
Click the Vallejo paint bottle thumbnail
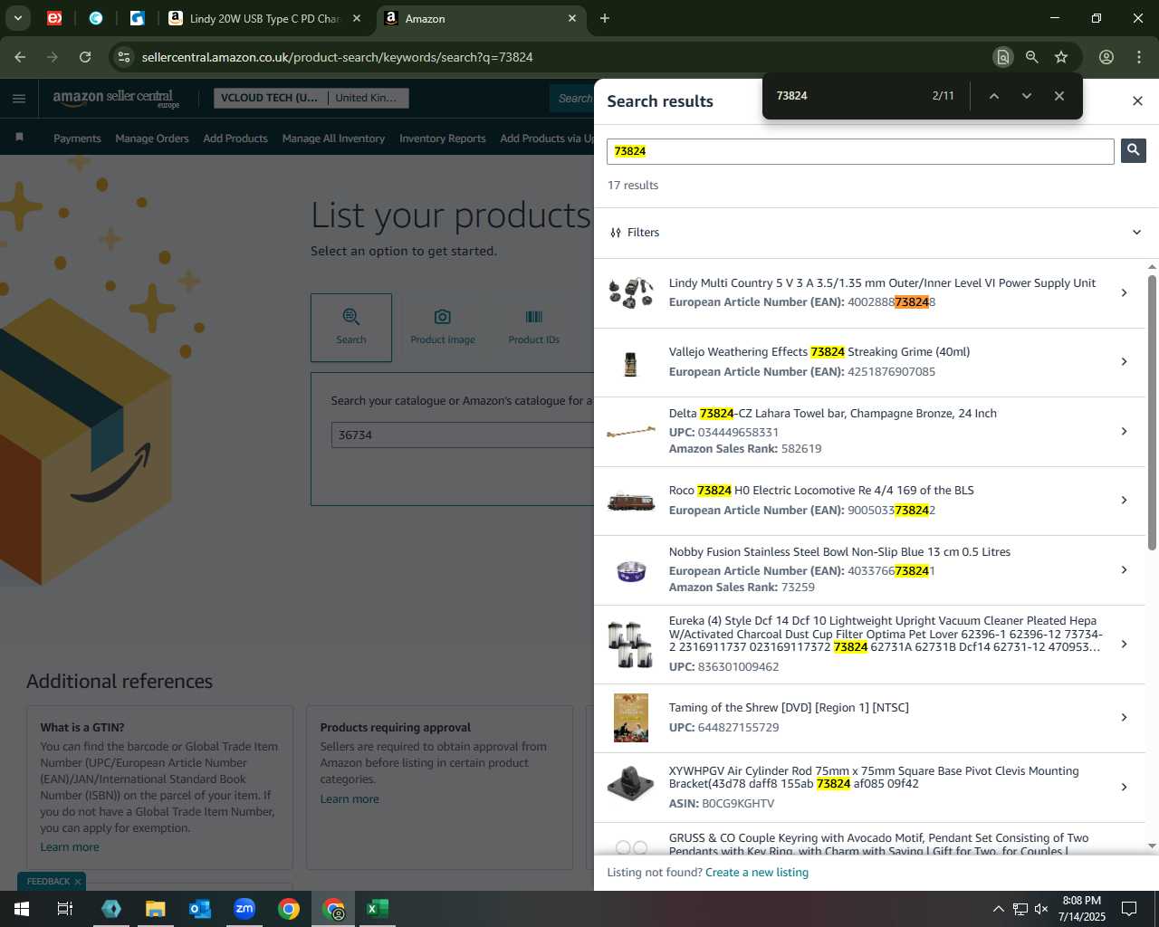(x=631, y=363)
